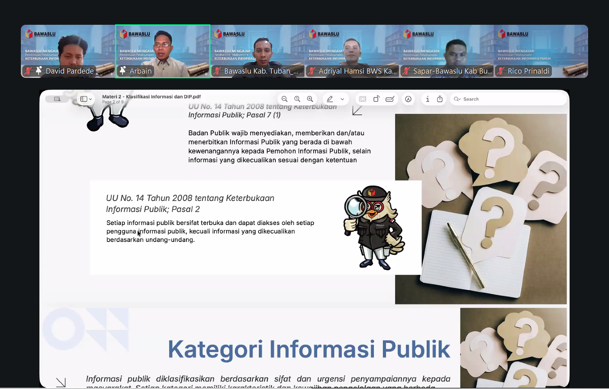609x389 pixels.
Task: Click the heading 'Kategori Informasi Publik'
Action: click(309, 349)
